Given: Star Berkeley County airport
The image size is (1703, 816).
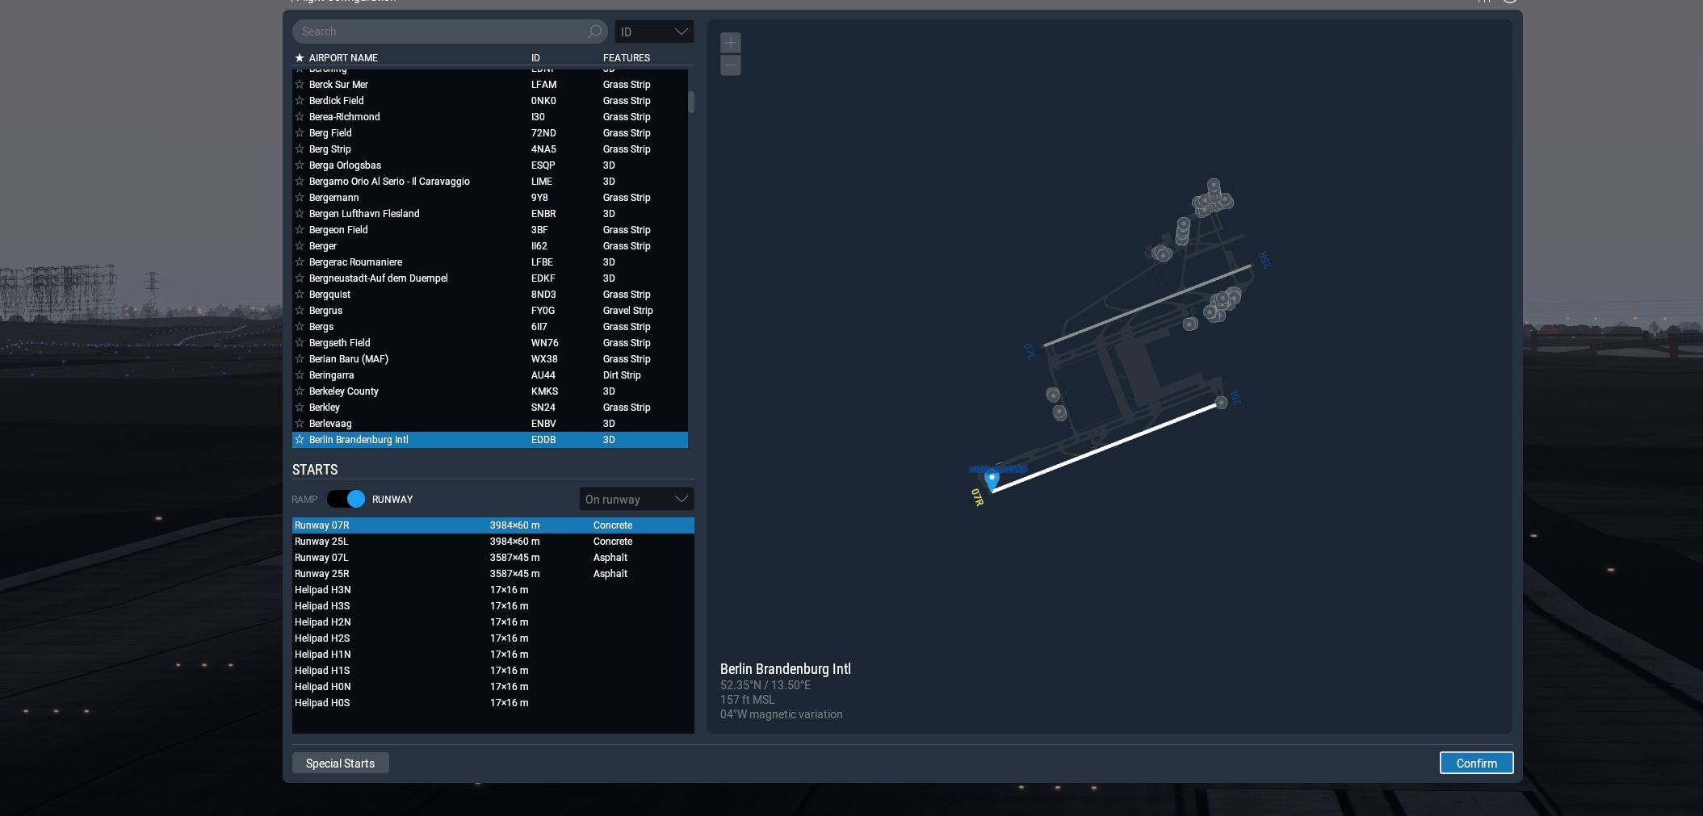Looking at the screenshot, I should (x=300, y=391).
